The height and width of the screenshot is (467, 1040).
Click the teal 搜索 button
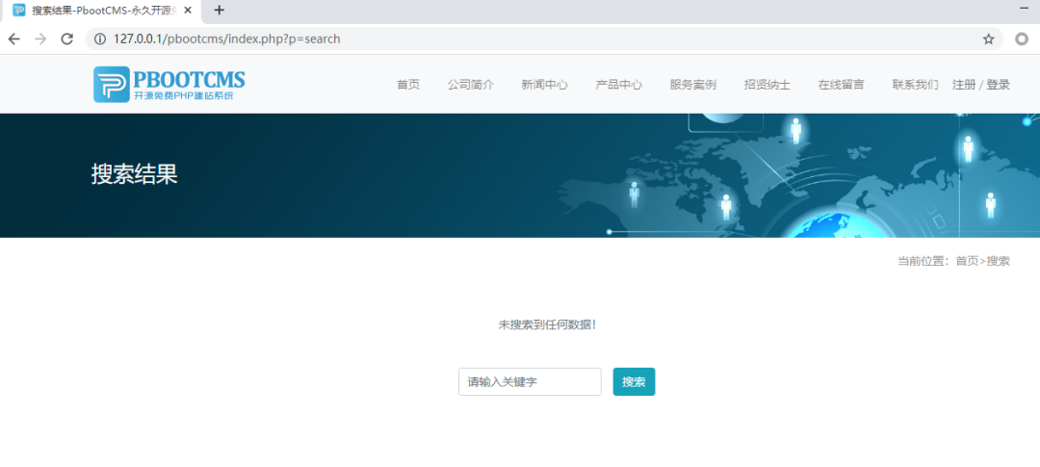click(x=634, y=382)
